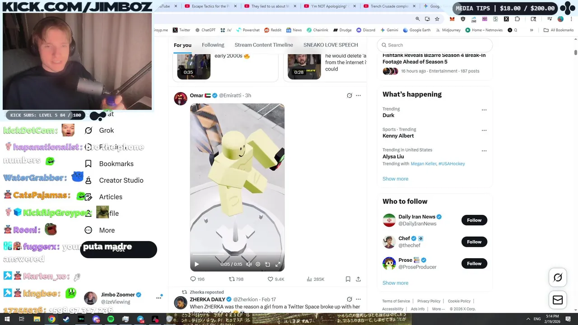Reply to Omar's post with the comment icon
The height and width of the screenshot is (325, 578).
click(193, 279)
